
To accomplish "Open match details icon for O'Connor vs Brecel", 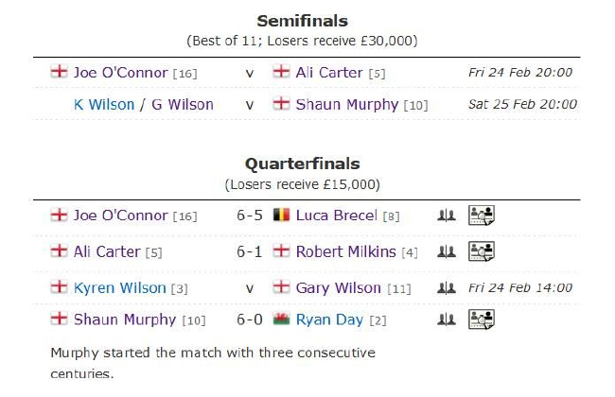I will point(482,216).
